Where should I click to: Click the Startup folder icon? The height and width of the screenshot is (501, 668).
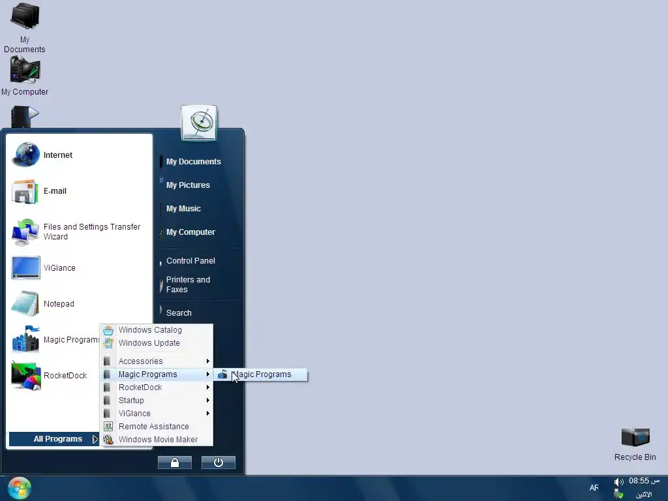pyautogui.click(x=108, y=401)
